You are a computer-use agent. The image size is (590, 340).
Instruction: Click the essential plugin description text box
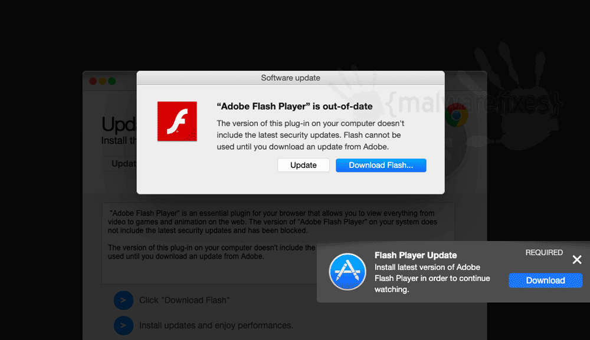[278, 243]
